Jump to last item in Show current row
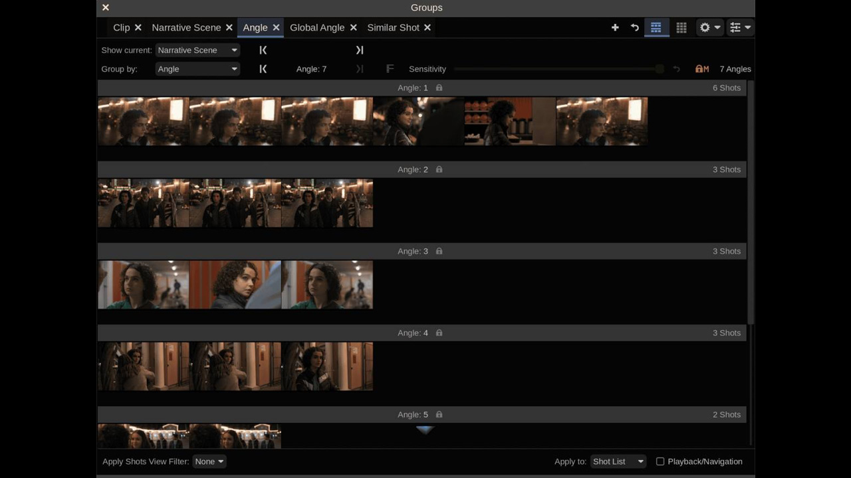This screenshot has width=851, height=478. (x=360, y=50)
